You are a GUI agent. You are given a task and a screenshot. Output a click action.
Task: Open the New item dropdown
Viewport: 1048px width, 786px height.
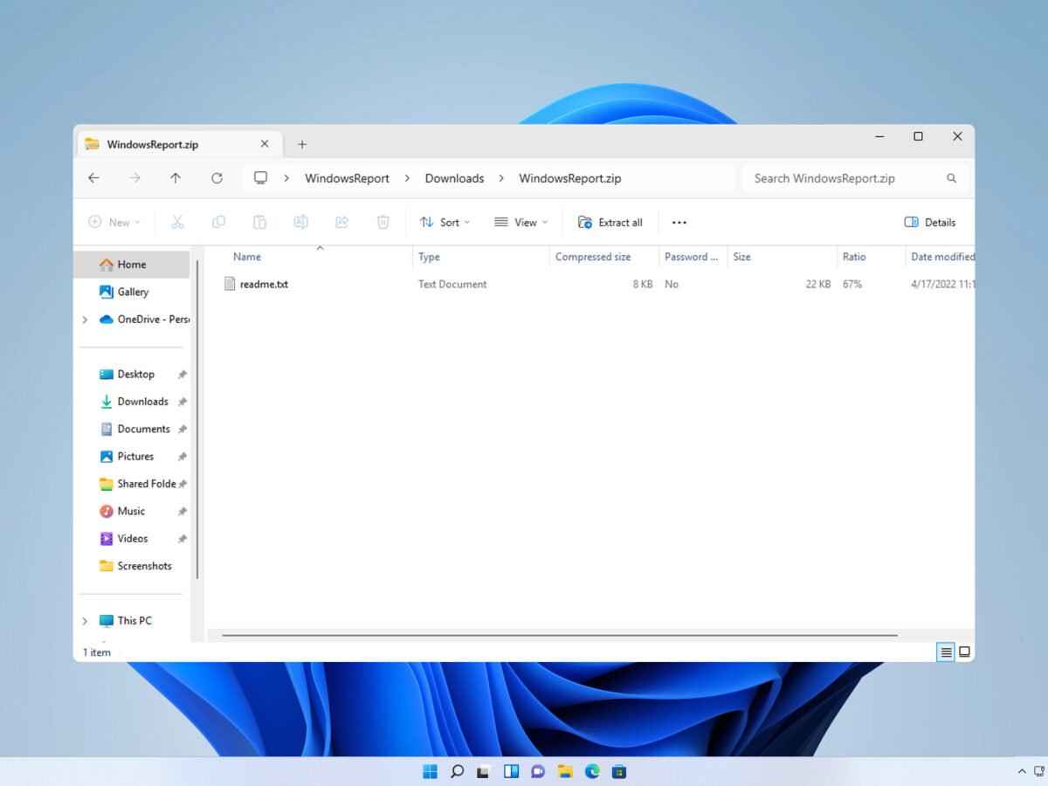114,223
